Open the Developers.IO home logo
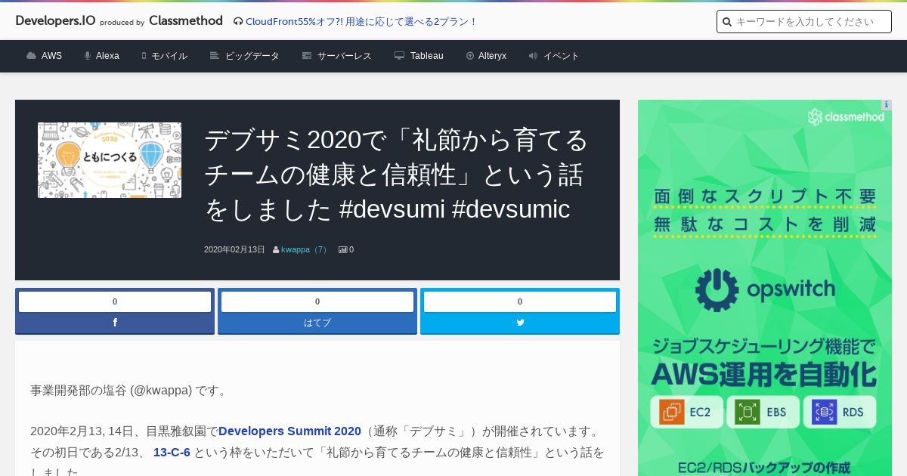 click(x=55, y=21)
